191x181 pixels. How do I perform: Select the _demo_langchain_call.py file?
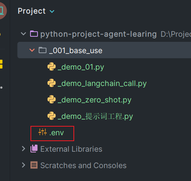tap(102, 84)
